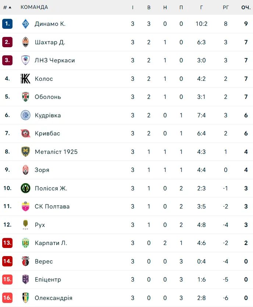Sort table by the # position column
This screenshot has width=253, height=307.
7,7
